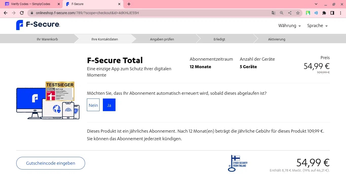This screenshot has height=194, width=346.
Task: Close the F-Secure tab
Action: pyautogui.click(x=120, y=4)
